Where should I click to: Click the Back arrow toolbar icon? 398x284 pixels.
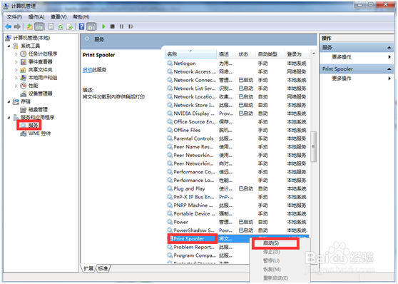click(x=9, y=26)
